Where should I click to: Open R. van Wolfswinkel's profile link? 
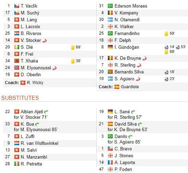click(x=39, y=143)
